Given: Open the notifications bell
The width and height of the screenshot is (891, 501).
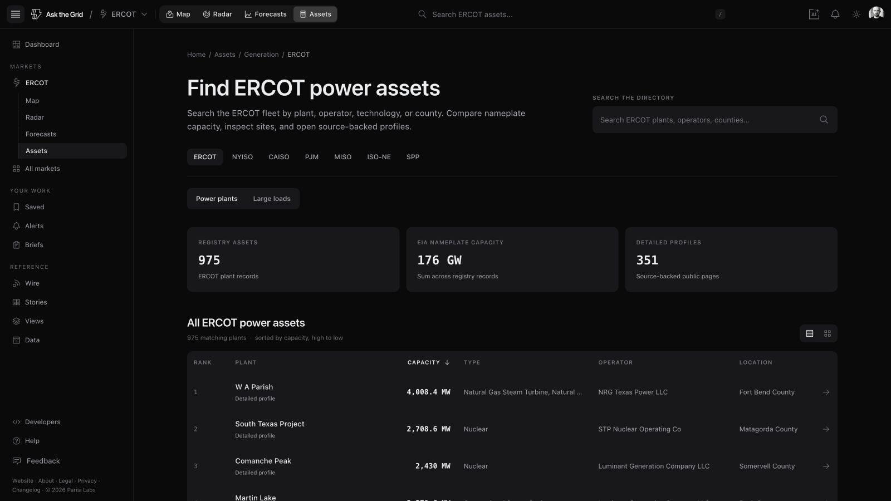Looking at the screenshot, I should point(835,14).
